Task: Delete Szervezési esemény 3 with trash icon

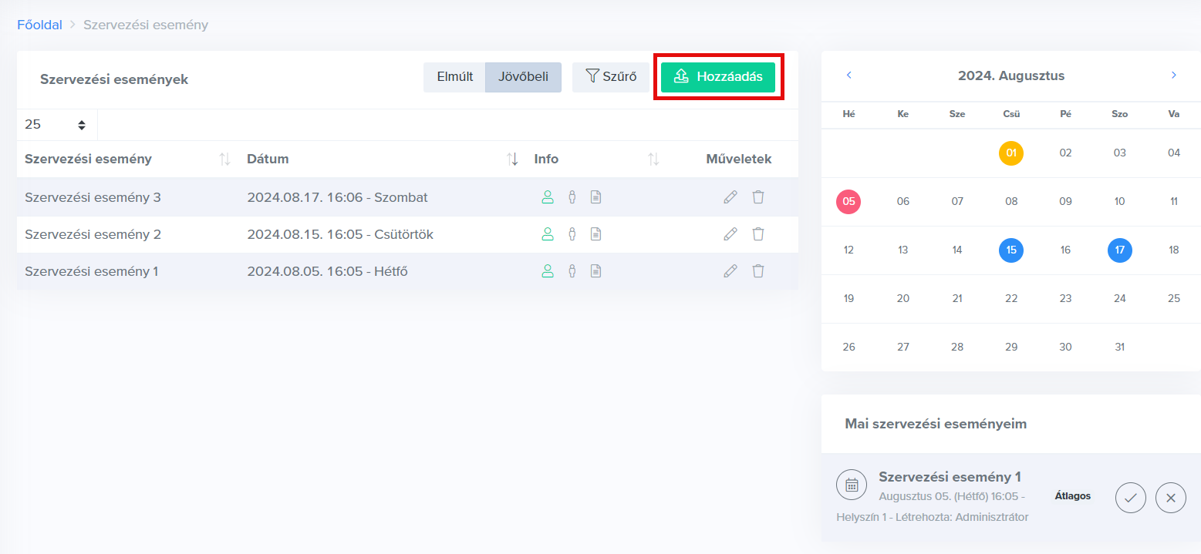Action: (x=758, y=197)
